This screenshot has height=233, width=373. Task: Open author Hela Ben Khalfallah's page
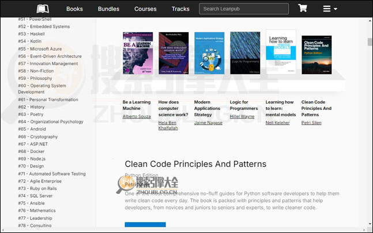pos(168,125)
